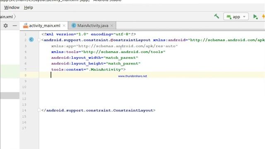Run the app with the green play button

click(255, 17)
